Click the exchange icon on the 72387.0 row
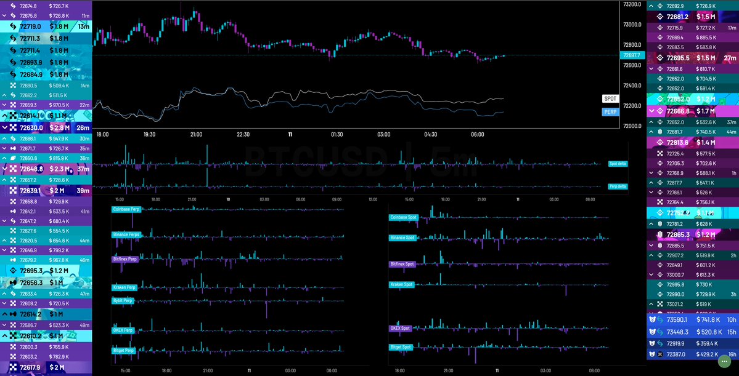The image size is (739, 376). [659, 355]
